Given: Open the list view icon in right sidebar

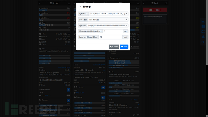Looking at the screenshot, I should [203, 27].
